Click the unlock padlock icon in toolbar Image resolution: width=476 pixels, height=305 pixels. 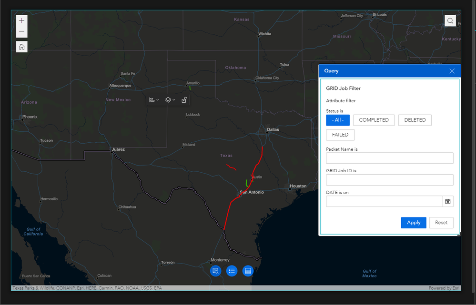tap(184, 100)
